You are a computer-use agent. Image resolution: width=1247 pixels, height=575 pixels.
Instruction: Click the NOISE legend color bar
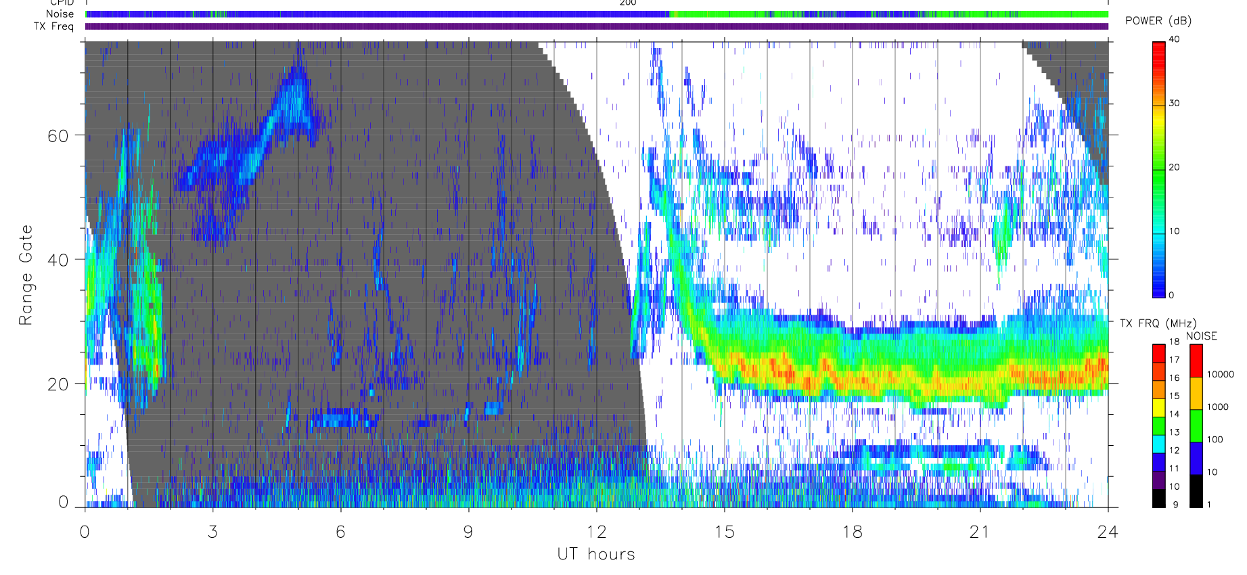coord(1196,426)
